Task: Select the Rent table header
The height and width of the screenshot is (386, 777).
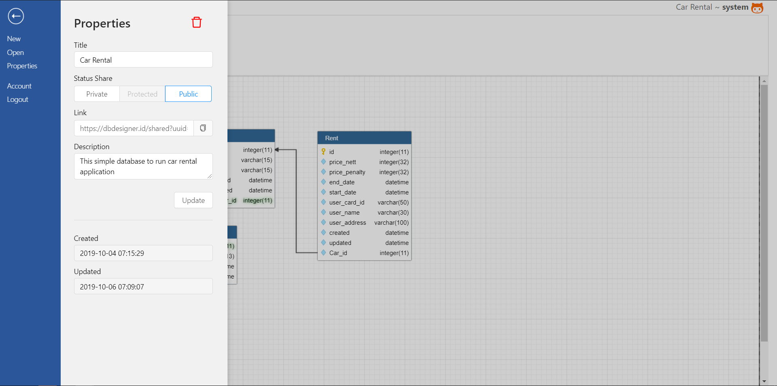Action: (364, 137)
